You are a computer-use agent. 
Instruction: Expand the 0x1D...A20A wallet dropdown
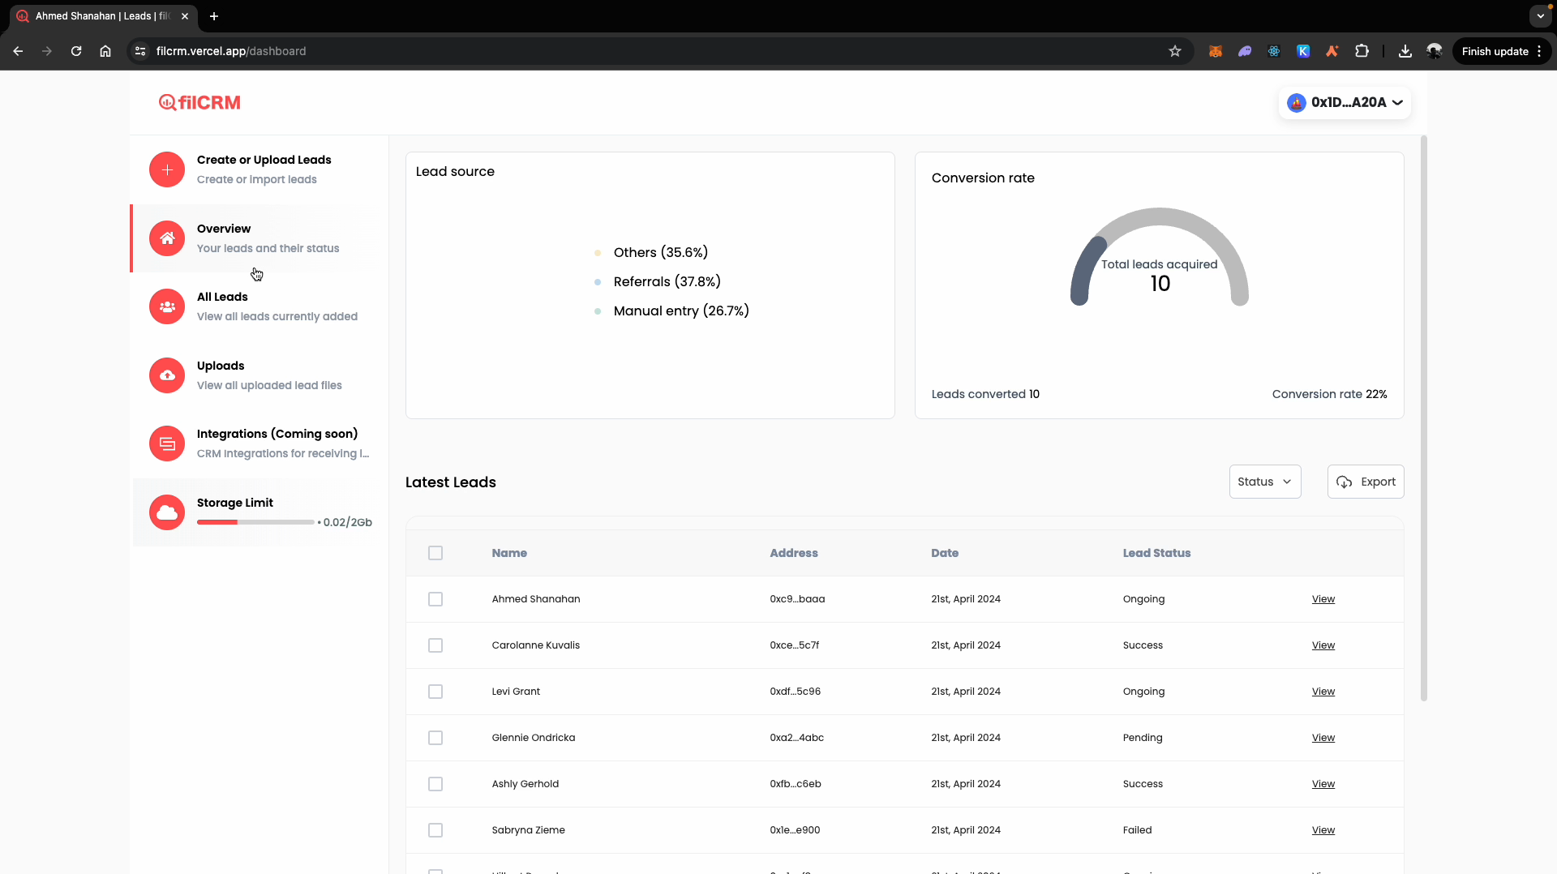(1345, 102)
